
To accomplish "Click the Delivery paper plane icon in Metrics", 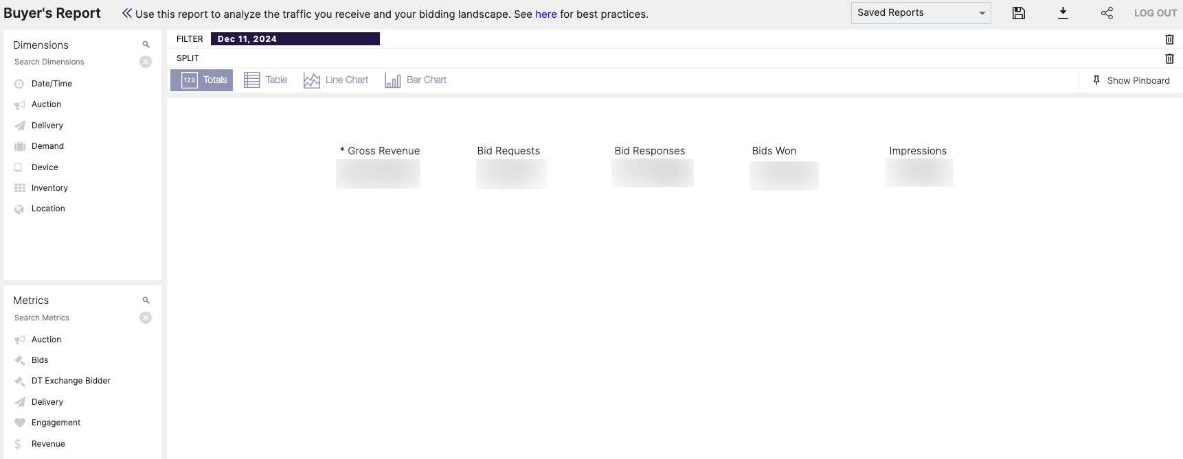I will [x=19, y=402].
